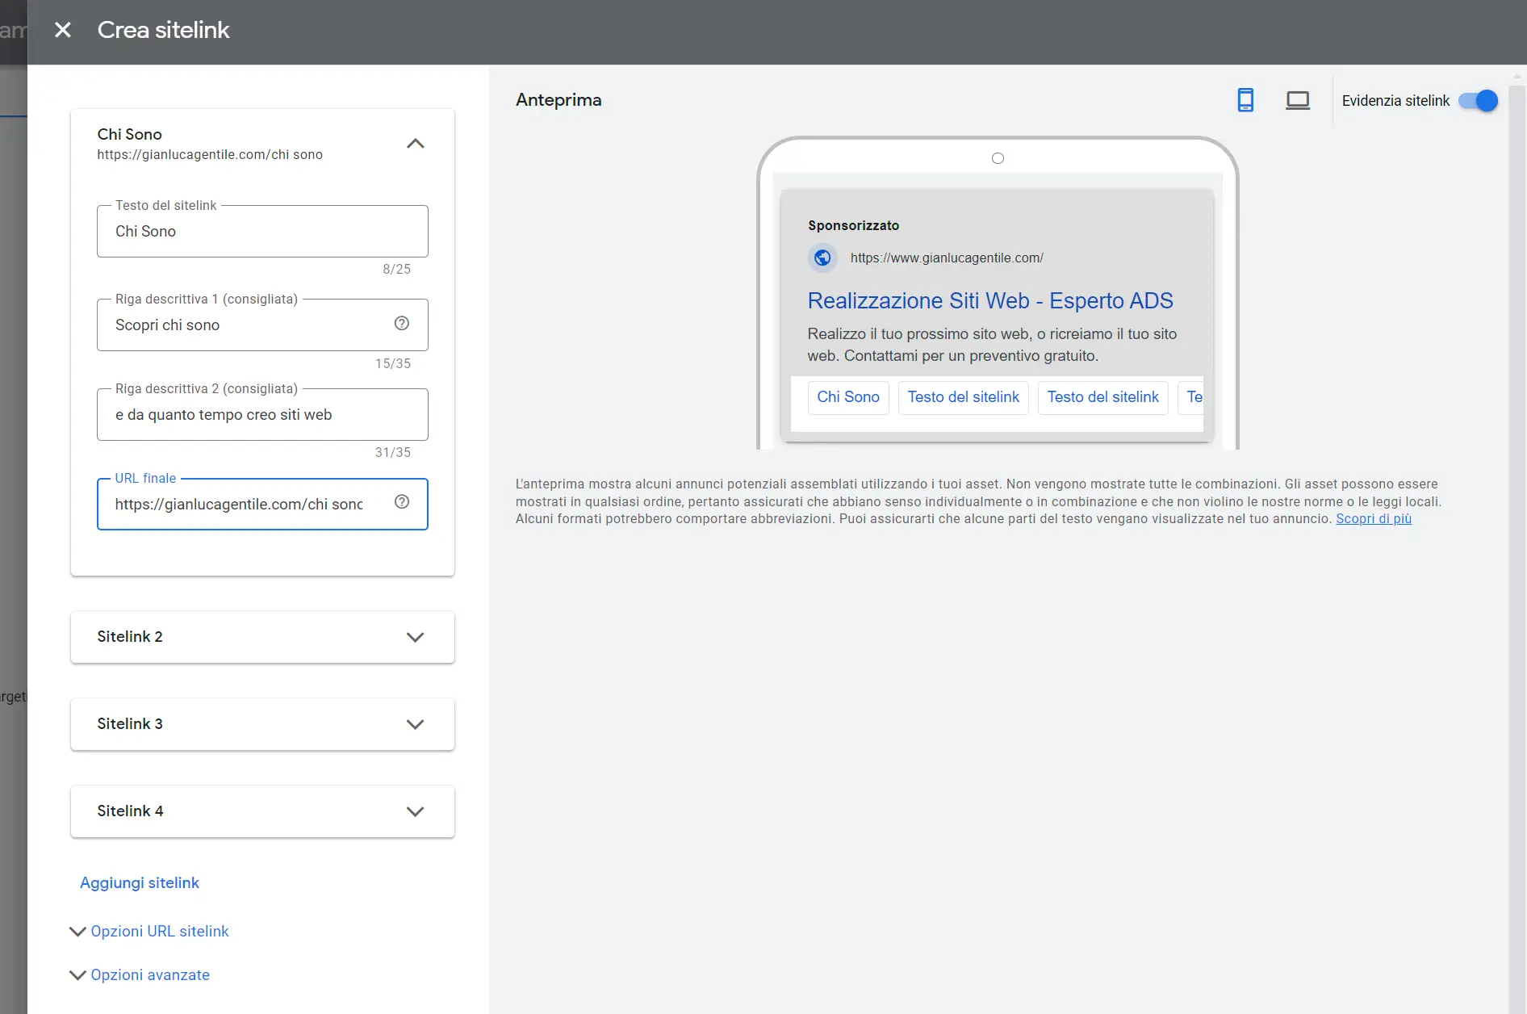This screenshot has height=1014, width=1527.
Task: Click Aggiungi sitelink
Action: (140, 882)
